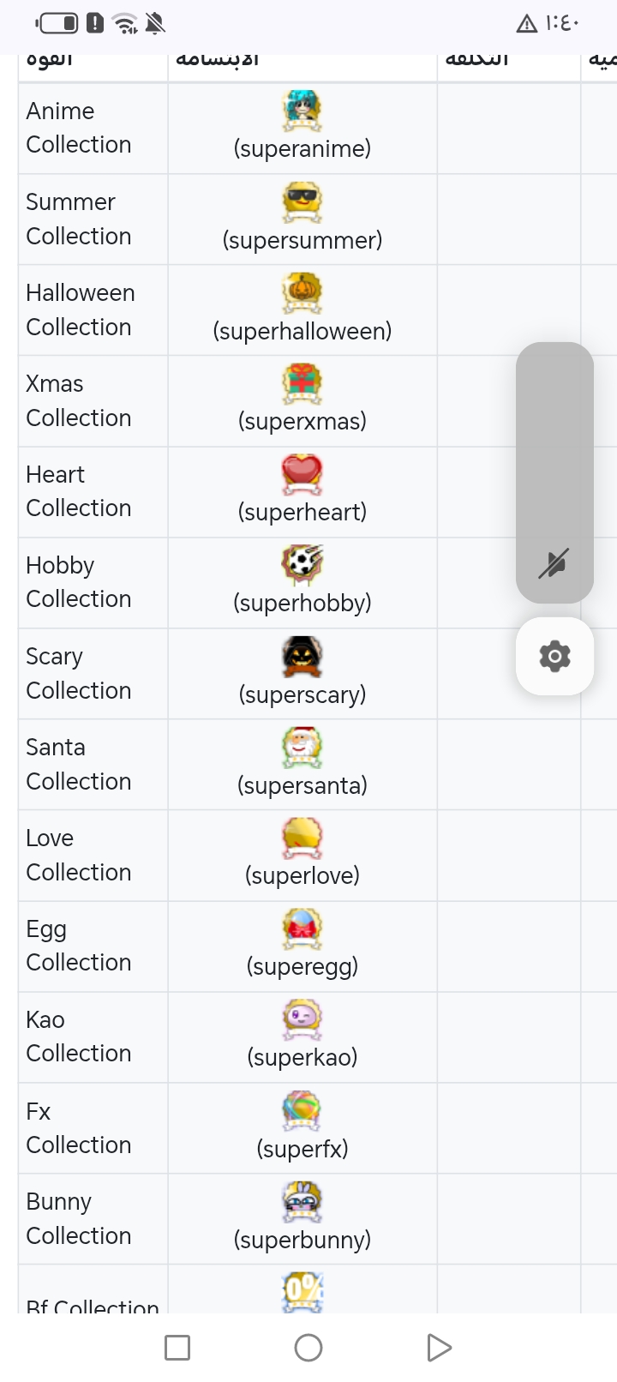Tap the soccer ball superhobby icon

(x=302, y=565)
